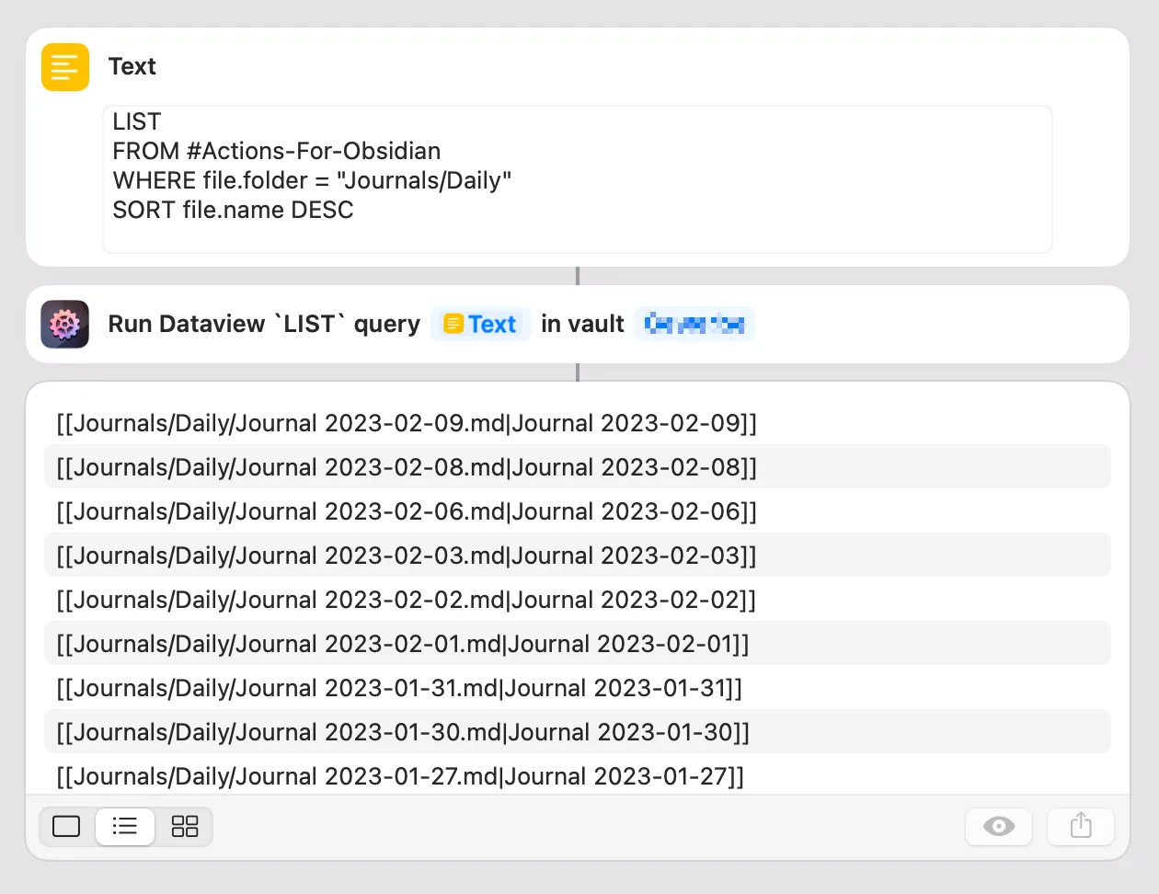The image size is (1159, 894).
Task: Click the share icon below the results
Action: (1080, 826)
